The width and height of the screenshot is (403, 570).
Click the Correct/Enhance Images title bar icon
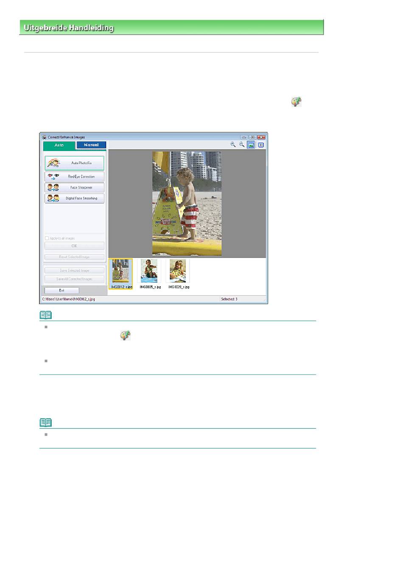pyautogui.click(x=44, y=137)
